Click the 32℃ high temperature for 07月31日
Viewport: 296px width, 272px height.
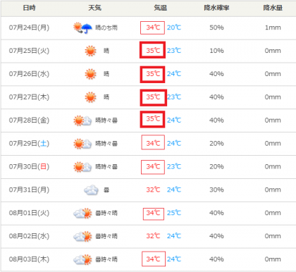(153, 190)
